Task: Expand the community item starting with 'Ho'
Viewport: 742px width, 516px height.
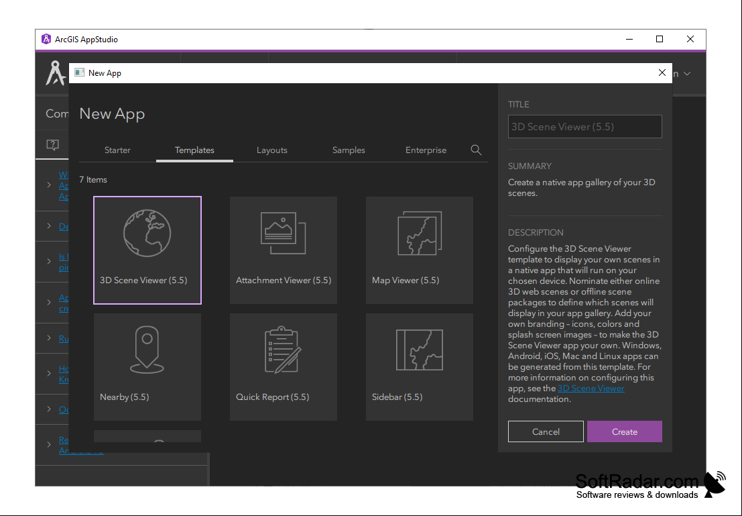Action: pyautogui.click(x=49, y=373)
